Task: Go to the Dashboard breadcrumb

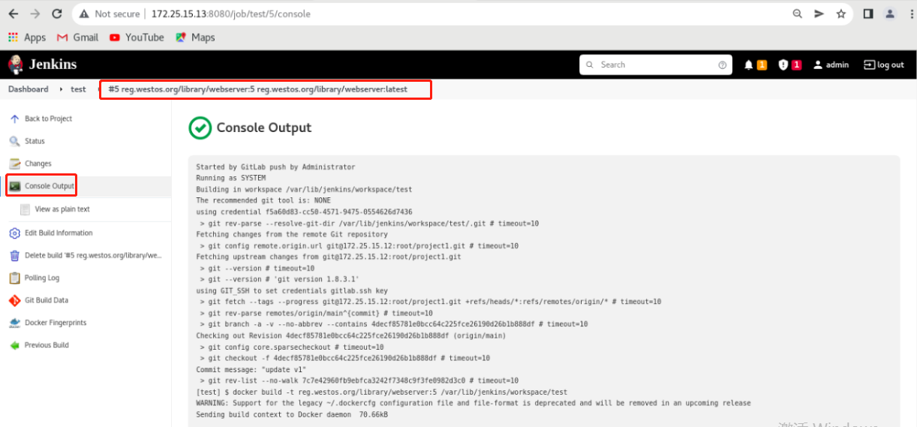Action: [x=28, y=89]
